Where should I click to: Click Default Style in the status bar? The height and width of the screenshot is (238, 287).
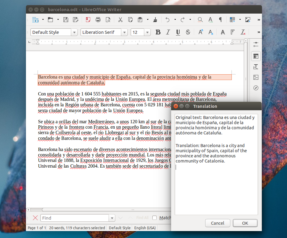tap(120, 228)
